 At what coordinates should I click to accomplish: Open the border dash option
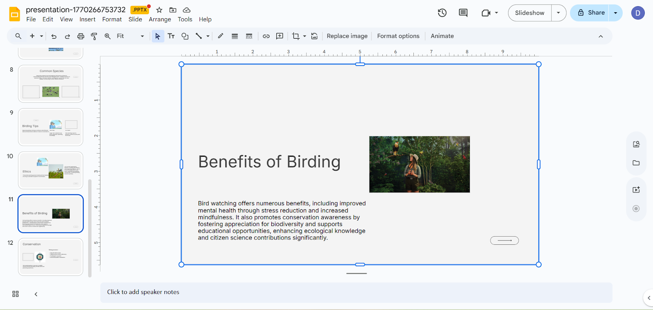coord(249,36)
